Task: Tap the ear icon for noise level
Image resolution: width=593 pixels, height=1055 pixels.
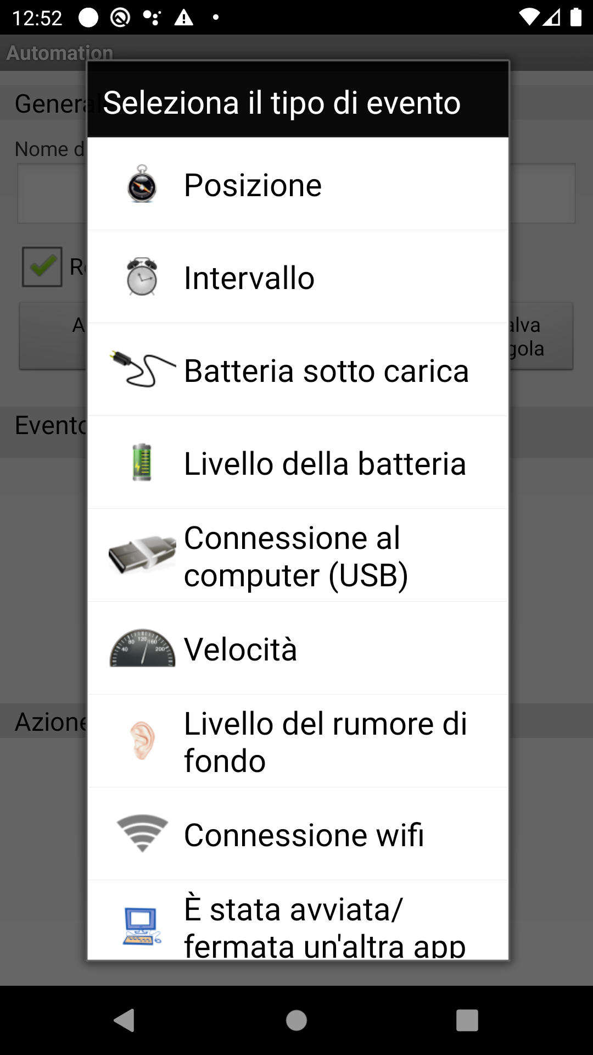Action: tap(142, 741)
